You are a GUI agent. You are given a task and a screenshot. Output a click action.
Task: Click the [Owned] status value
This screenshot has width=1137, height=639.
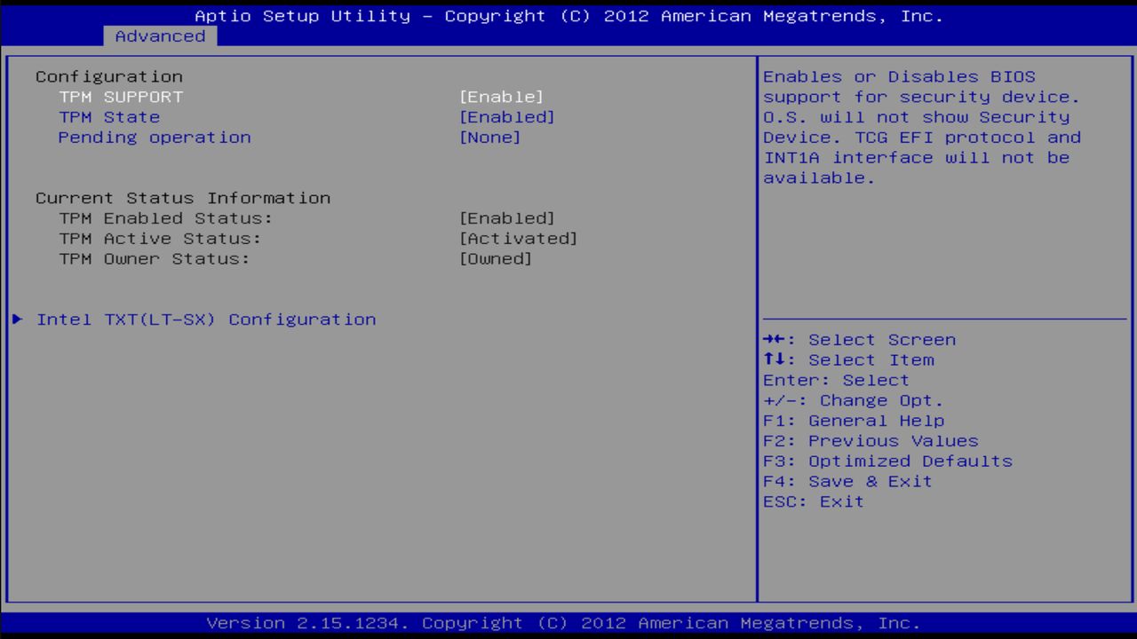[496, 259]
